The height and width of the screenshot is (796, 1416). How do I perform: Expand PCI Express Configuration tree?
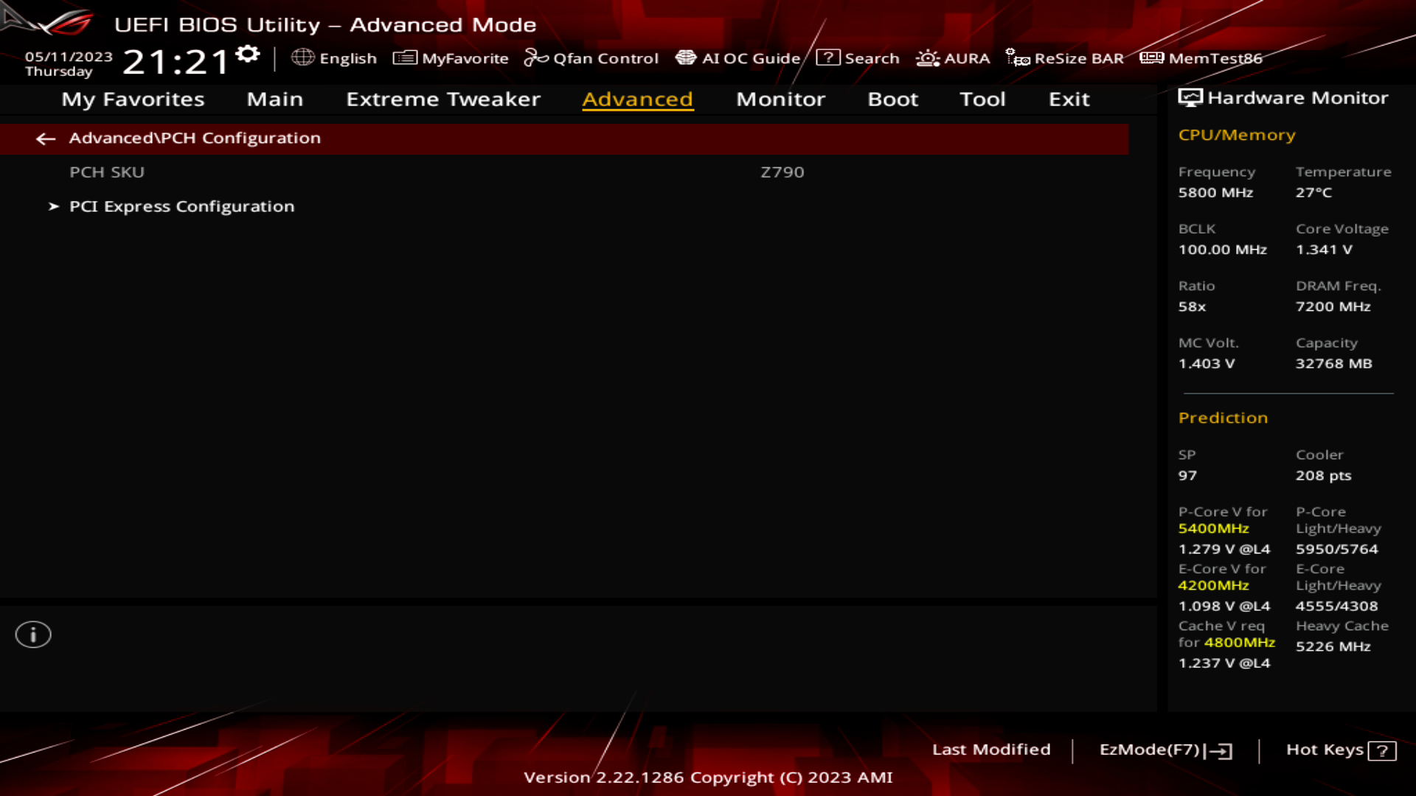(x=181, y=206)
